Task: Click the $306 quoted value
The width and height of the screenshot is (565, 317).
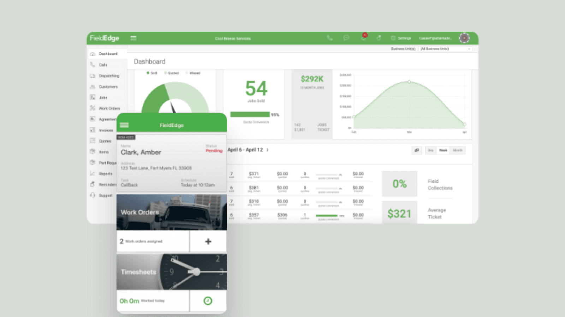Action: [282, 215]
